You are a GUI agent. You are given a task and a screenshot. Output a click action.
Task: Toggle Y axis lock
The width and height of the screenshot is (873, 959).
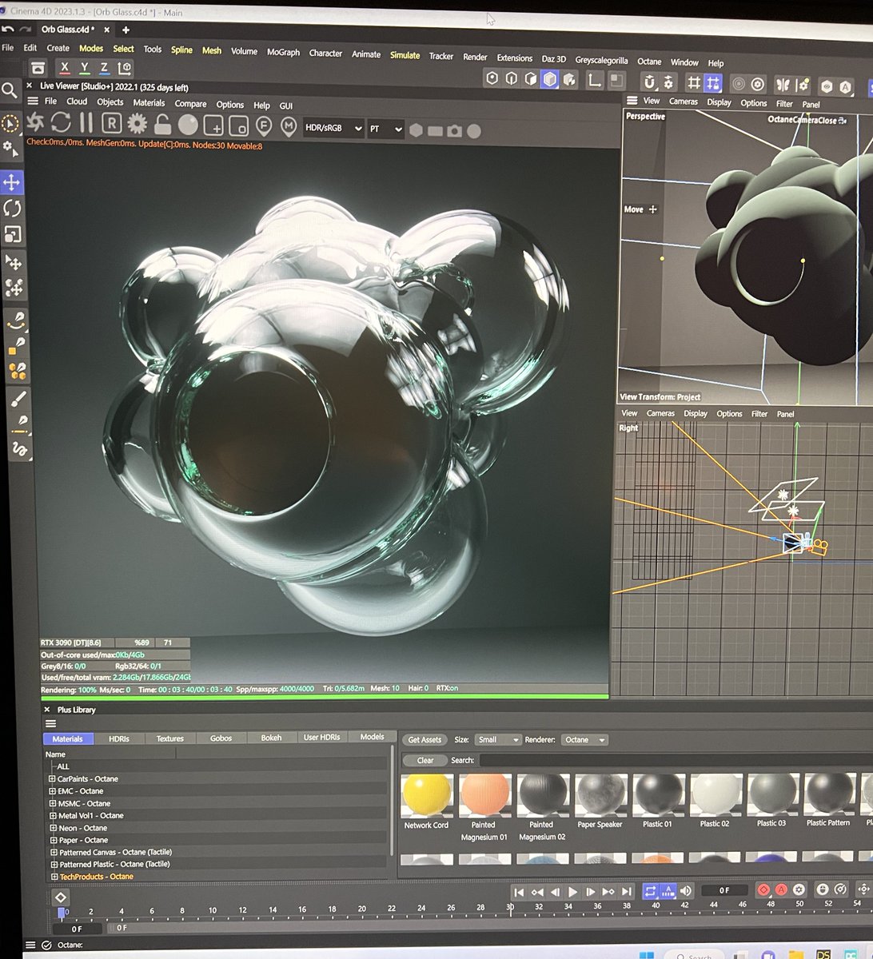click(x=85, y=69)
